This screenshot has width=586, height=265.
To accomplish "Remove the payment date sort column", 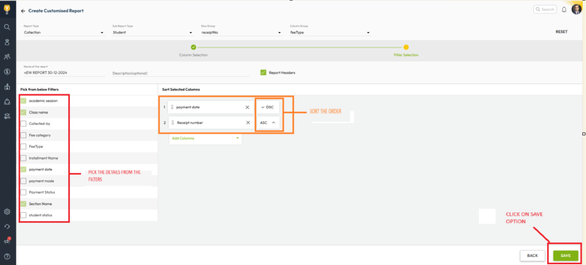I will 247,107.
